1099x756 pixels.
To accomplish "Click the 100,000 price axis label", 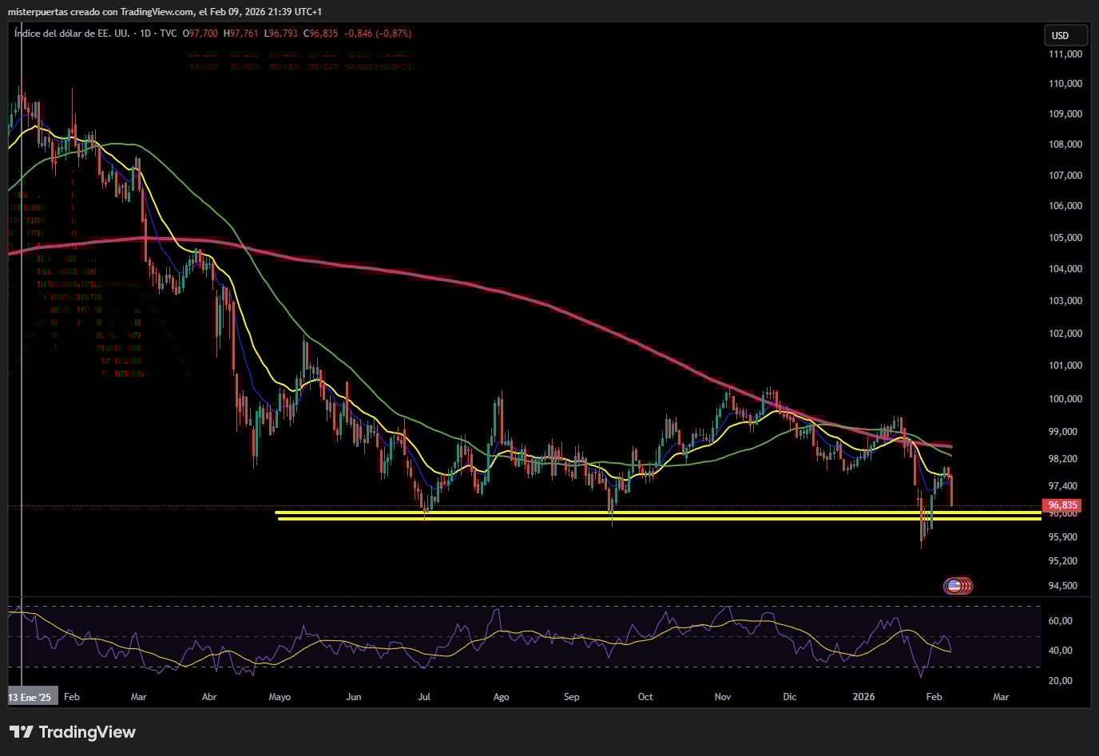I will pyautogui.click(x=1065, y=399).
